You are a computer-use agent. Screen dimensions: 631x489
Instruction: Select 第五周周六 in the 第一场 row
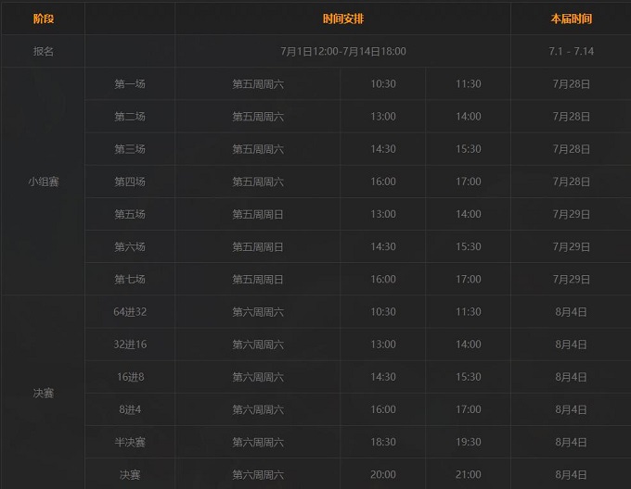coord(258,84)
